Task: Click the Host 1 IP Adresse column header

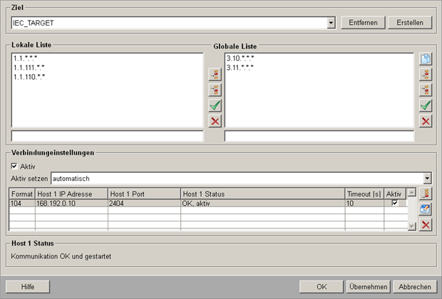Action: [x=71, y=193]
